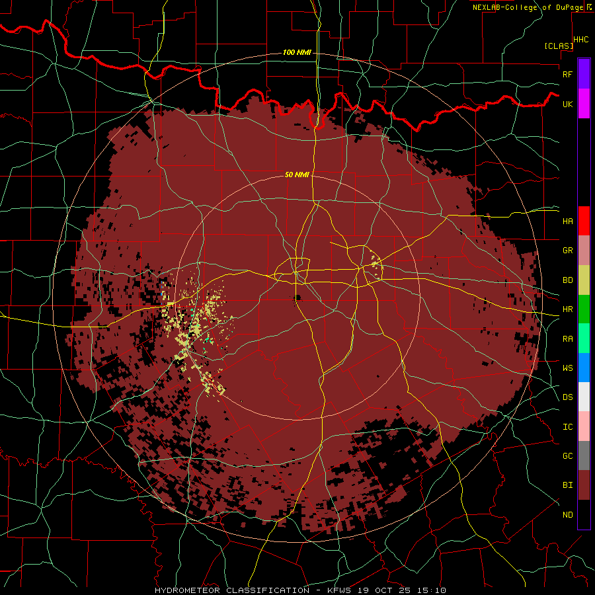Click the IC legend label
Viewport: 595px width, 595px height.
pyautogui.click(x=567, y=426)
